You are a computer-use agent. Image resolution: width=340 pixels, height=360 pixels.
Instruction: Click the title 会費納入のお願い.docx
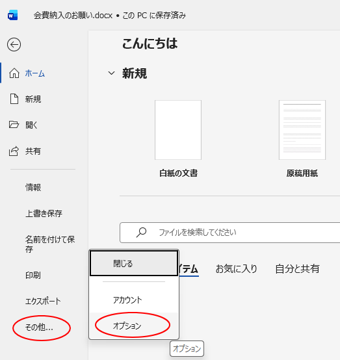point(73,16)
